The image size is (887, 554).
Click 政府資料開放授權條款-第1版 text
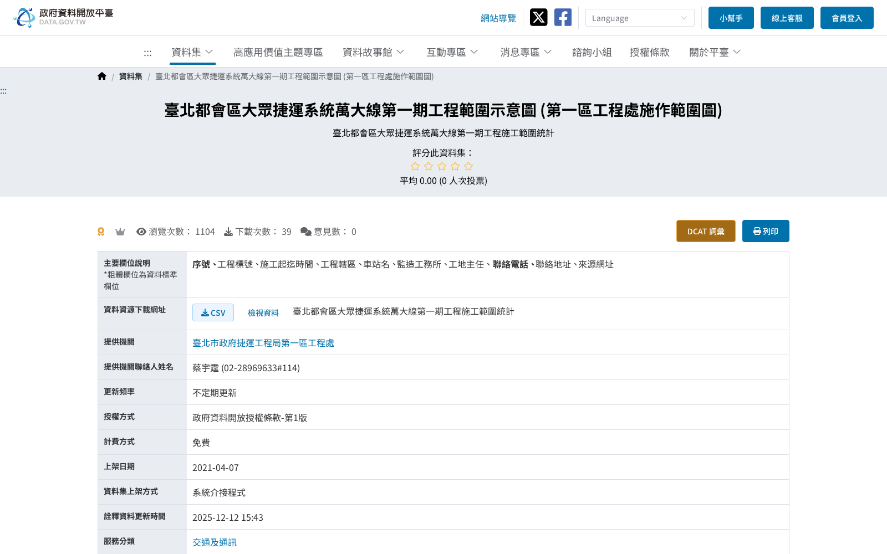tap(249, 418)
